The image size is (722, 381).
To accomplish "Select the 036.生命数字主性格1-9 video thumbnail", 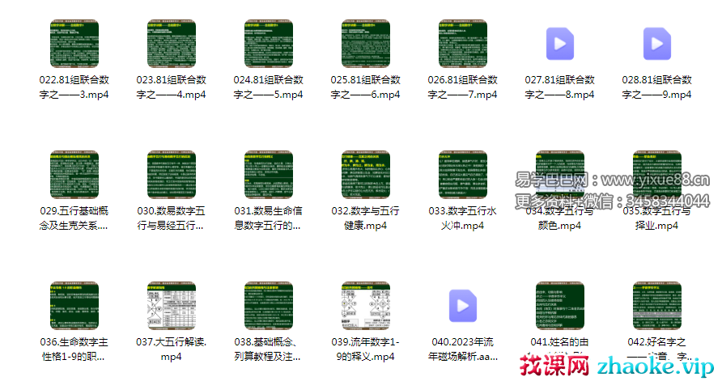I will click(x=74, y=306).
